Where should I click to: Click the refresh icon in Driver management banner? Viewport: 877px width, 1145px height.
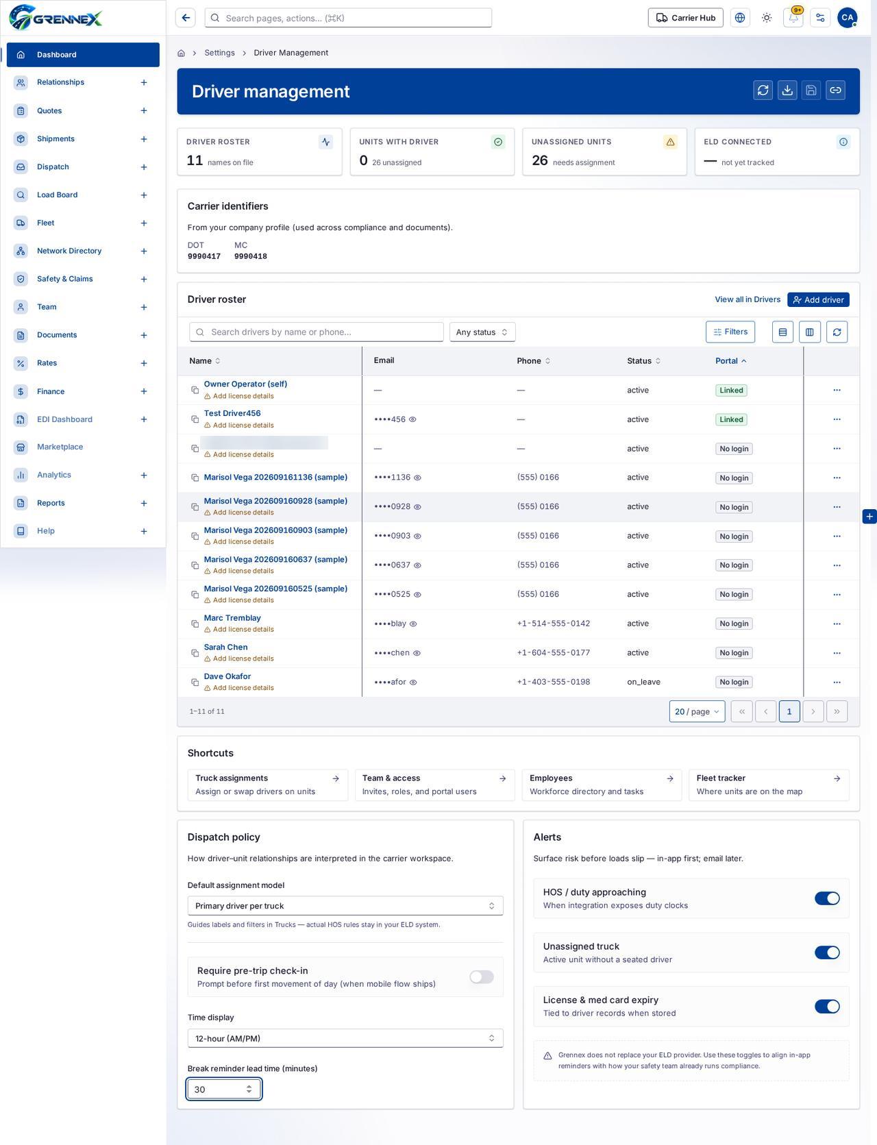pos(763,90)
